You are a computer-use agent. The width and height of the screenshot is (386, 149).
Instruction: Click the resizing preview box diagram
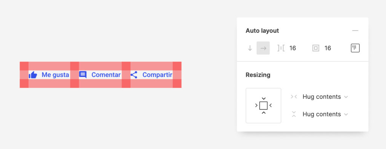pyautogui.click(x=263, y=105)
